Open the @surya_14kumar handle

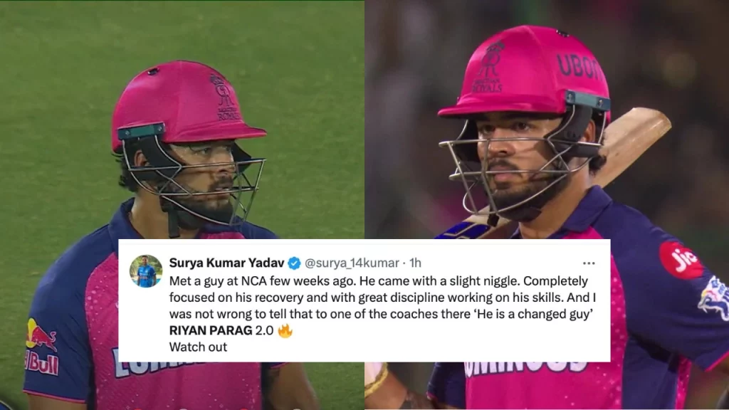click(352, 263)
